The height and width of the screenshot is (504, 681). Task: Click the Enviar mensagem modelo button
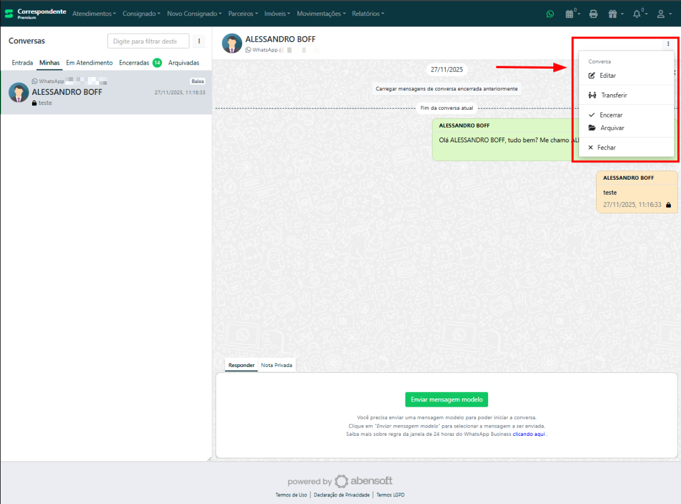446,400
